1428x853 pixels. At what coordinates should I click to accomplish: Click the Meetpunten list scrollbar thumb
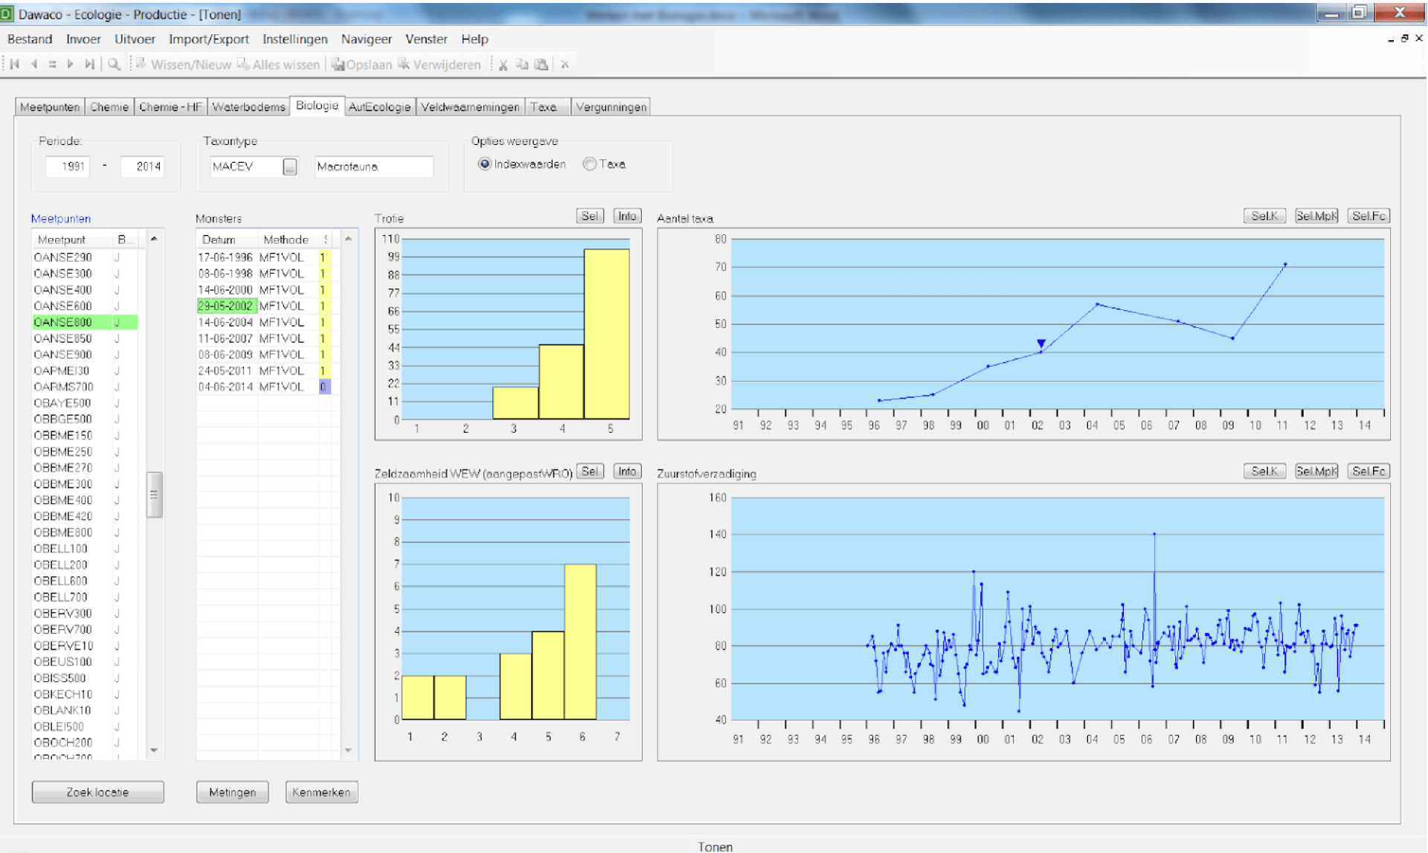pos(154,495)
